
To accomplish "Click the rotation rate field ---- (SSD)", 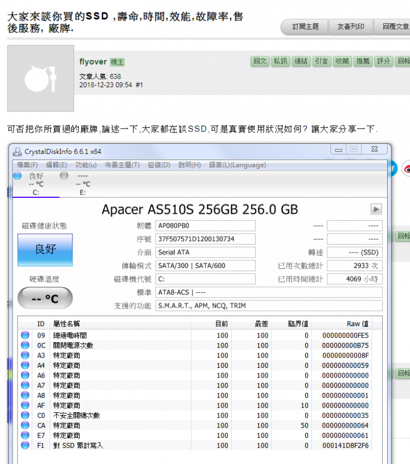I will (355, 252).
